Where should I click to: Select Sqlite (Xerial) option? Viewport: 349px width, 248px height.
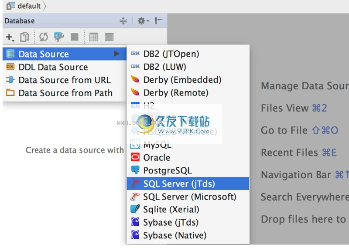click(x=188, y=209)
